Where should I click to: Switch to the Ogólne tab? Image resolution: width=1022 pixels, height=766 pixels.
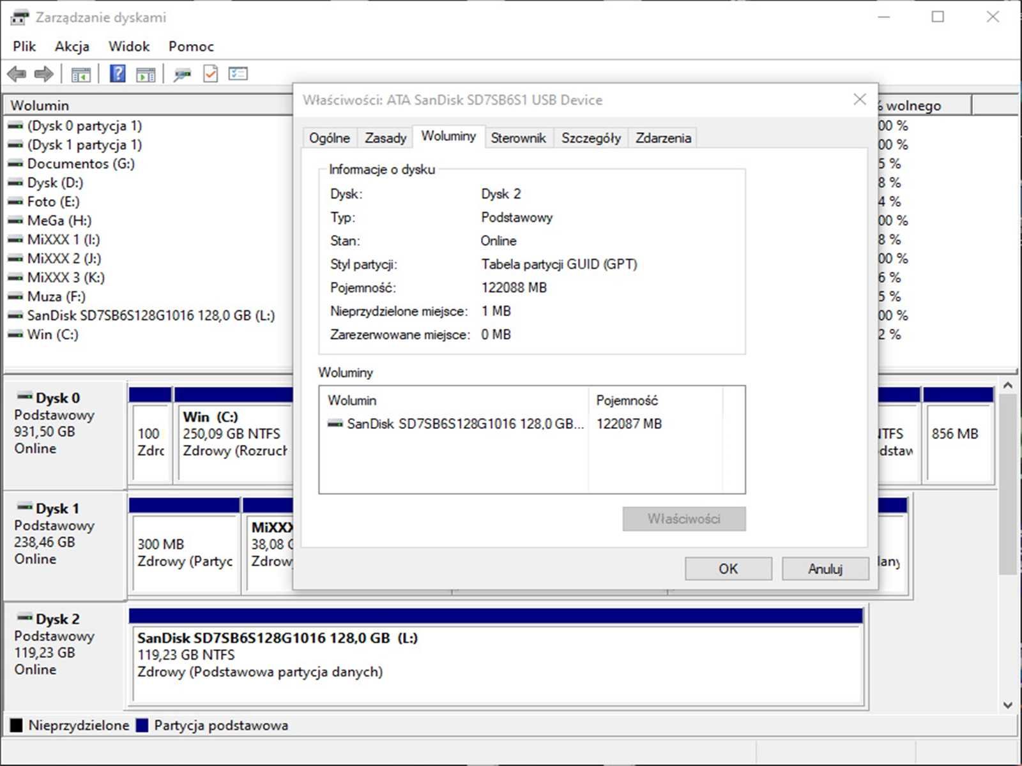pos(330,138)
